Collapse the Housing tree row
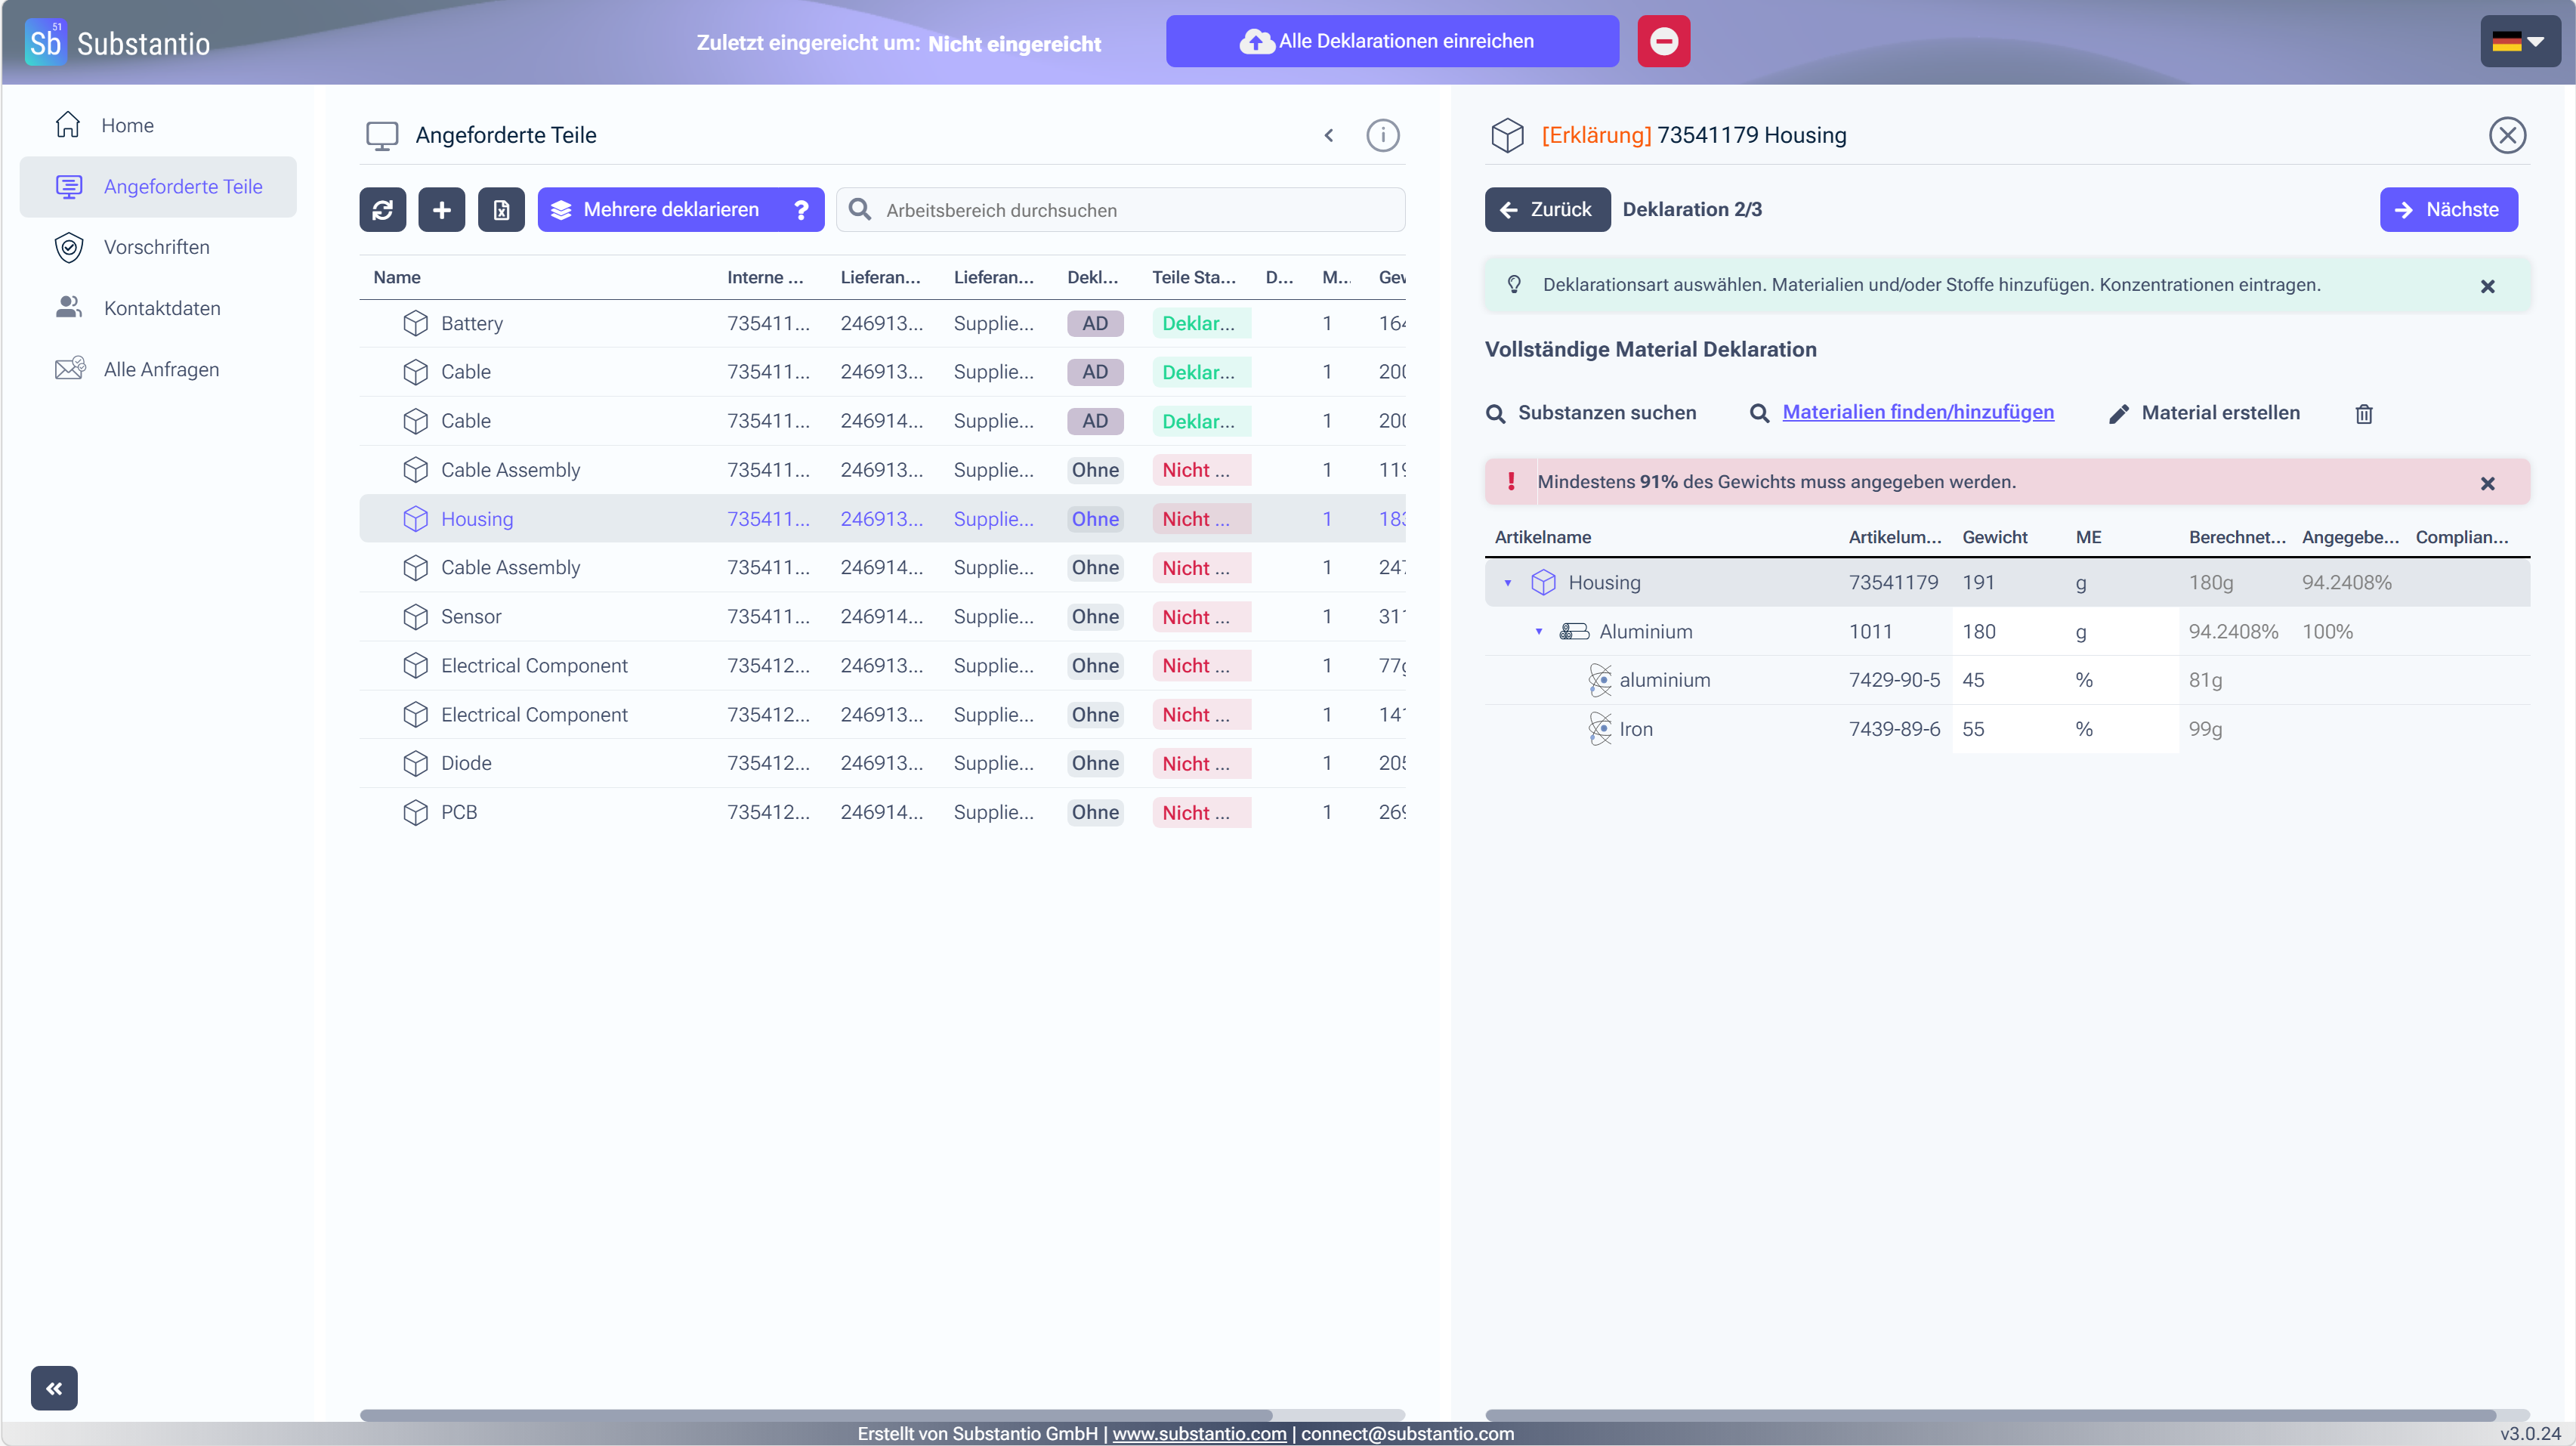The height and width of the screenshot is (1446, 2576). (x=1508, y=583)
